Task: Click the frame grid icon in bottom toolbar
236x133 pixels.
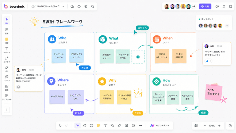Action: coord(92,125)
